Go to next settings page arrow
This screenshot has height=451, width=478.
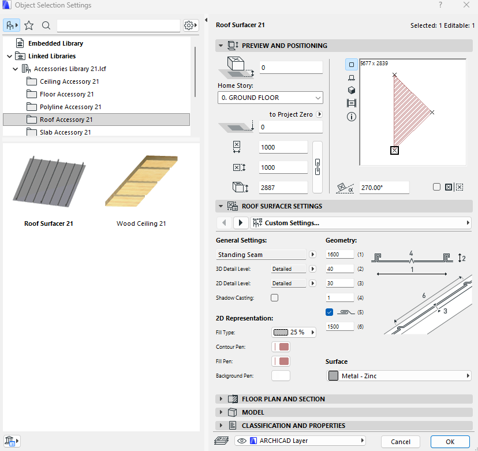(x=241, y=223)
